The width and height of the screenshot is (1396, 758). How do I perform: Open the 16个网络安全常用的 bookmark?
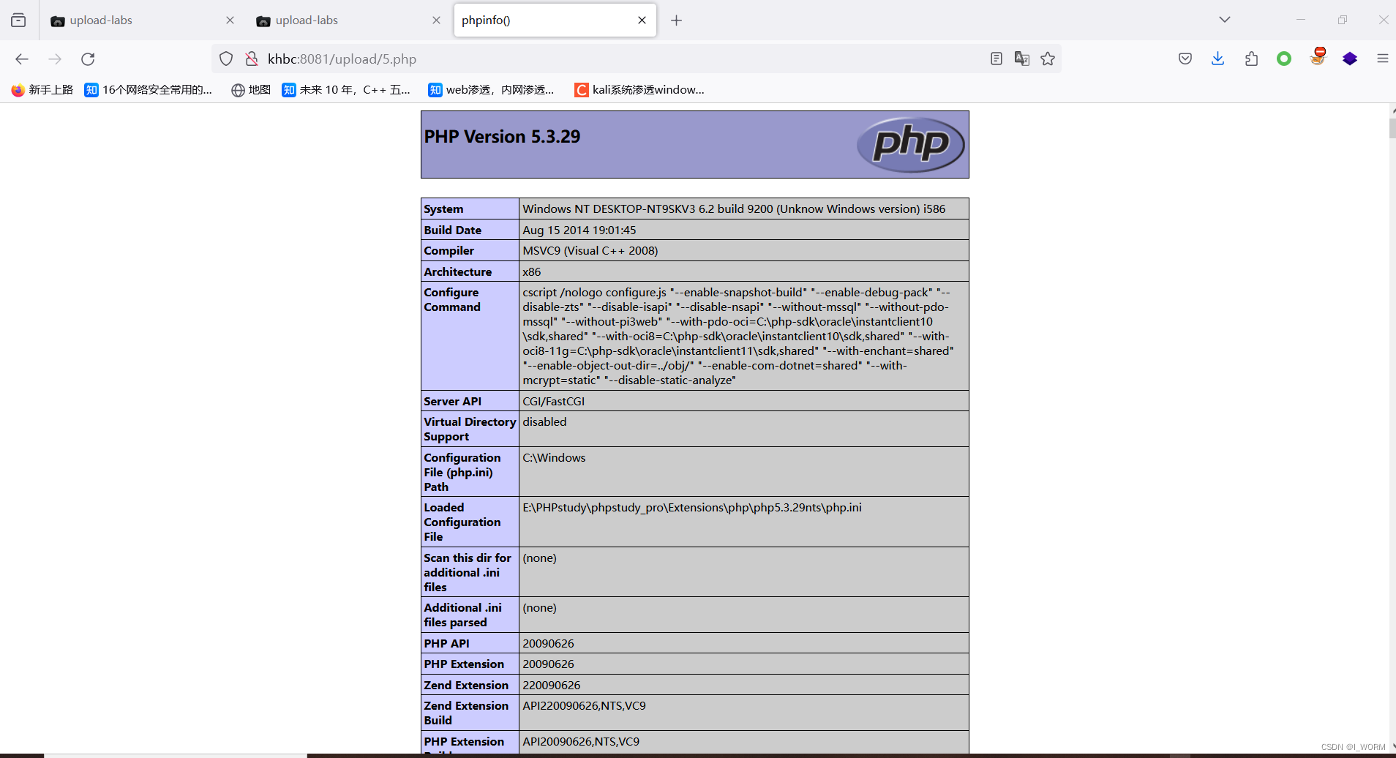click(x=149, y=90)
